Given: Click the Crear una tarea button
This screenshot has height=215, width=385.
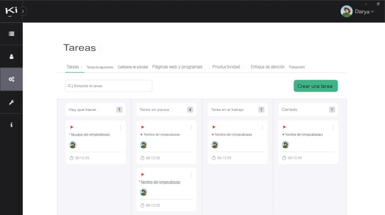Looking at the screenshot, I should click(315, 86).
